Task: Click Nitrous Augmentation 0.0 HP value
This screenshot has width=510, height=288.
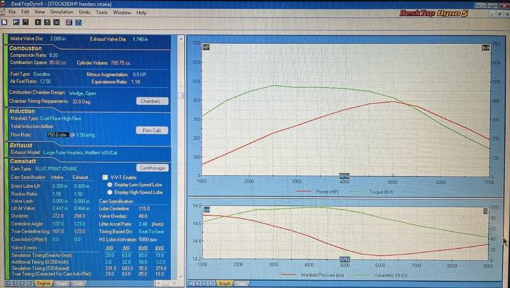Action: 140,75
